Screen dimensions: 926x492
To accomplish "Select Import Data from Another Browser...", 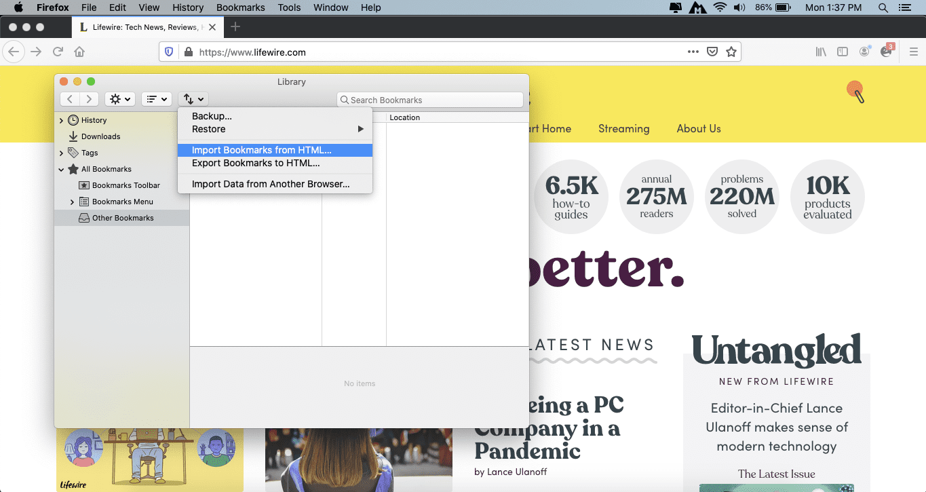I will click(275, 184).
